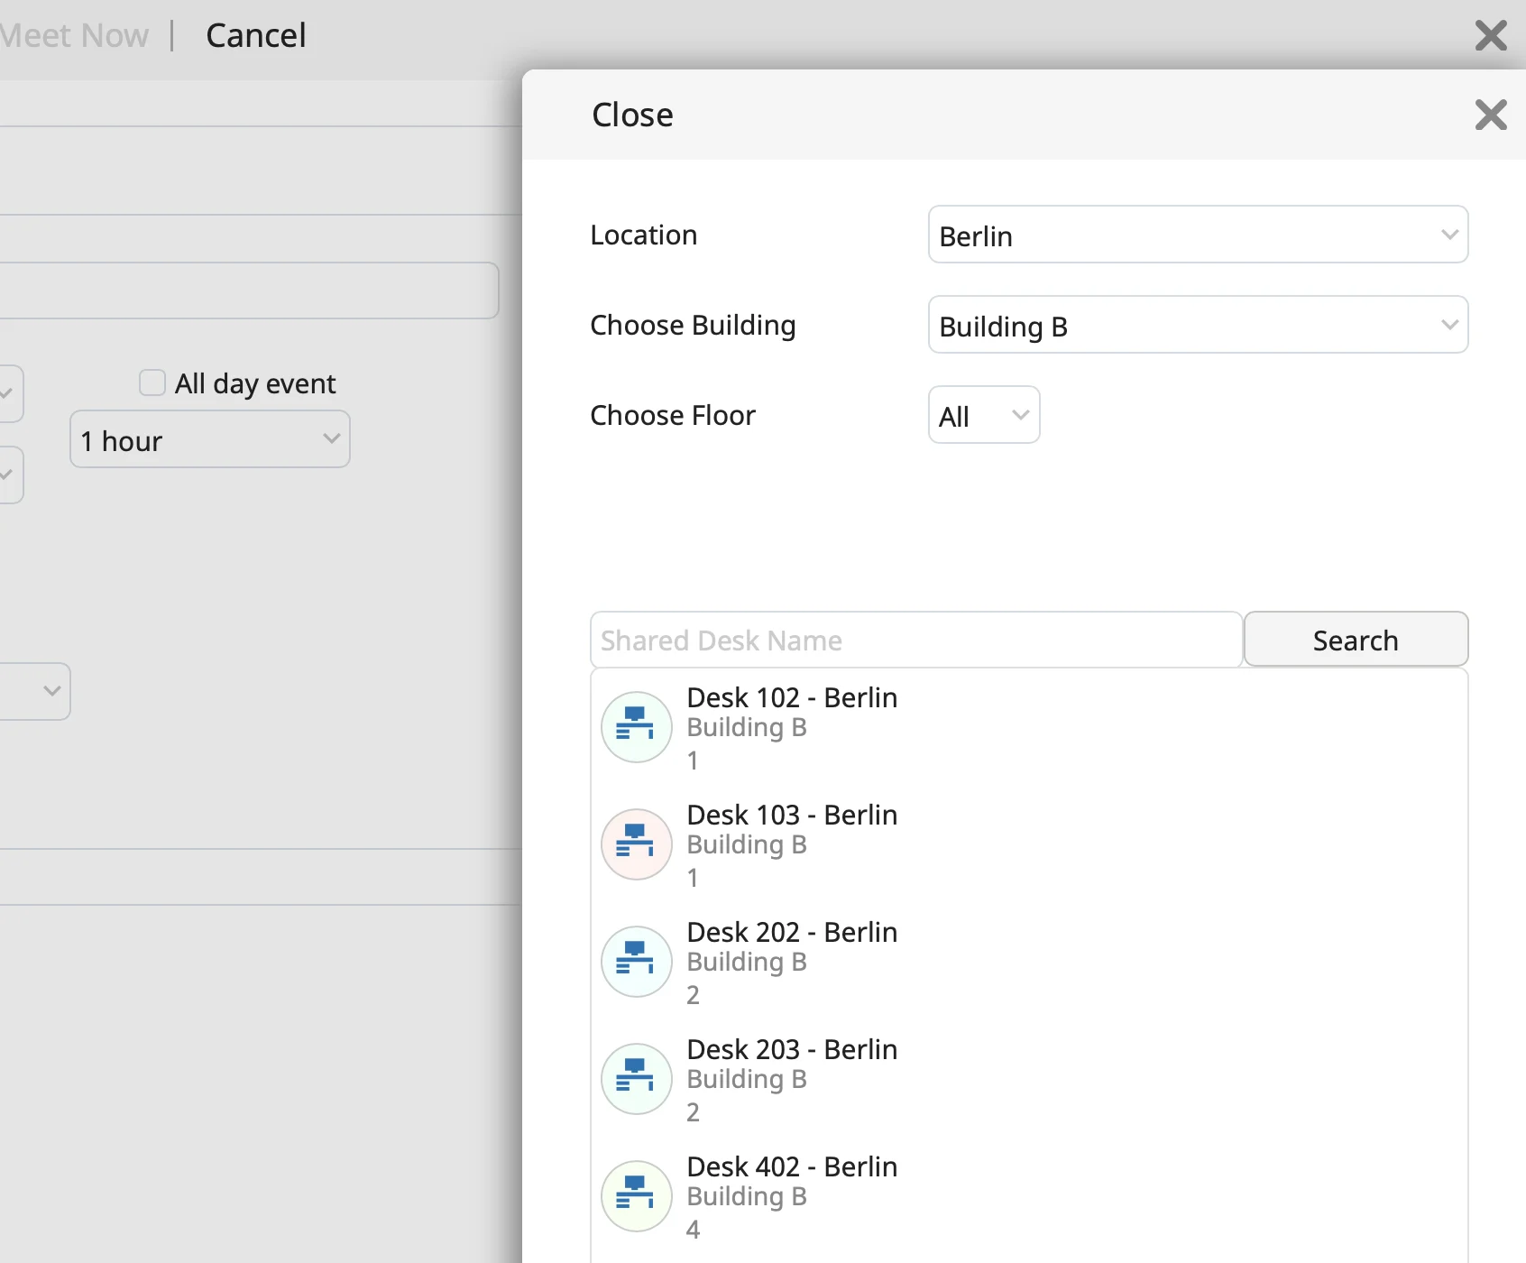Dismiss the meeting window via top X
The image size is (1526, 1263).
(x=1490, y=36)
